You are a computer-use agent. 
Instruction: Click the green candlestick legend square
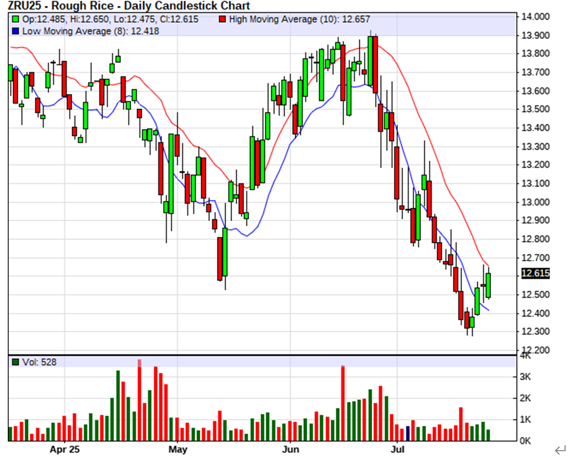pos(16,20)
